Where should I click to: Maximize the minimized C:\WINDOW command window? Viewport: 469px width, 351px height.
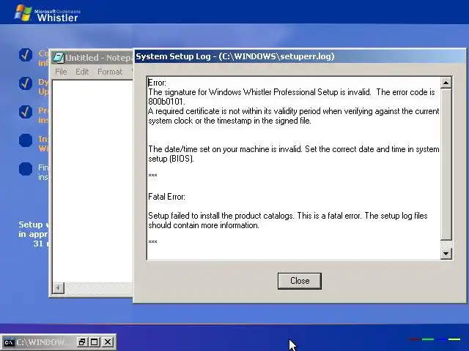coord(95,342)
